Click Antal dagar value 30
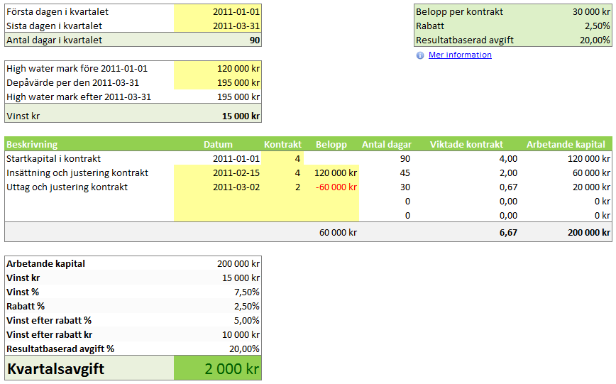This screenshot has height=384, width=616. point(405,187)
